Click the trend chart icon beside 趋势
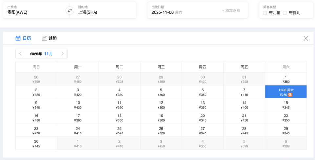Screen dimensions: 315x160 click(44, 38)
